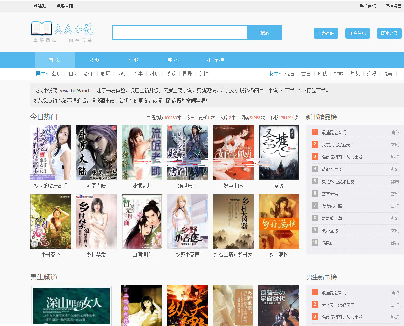Open the 完本 nav tab
The width and height of the screenshot is (404, 326).
[173, 60]
